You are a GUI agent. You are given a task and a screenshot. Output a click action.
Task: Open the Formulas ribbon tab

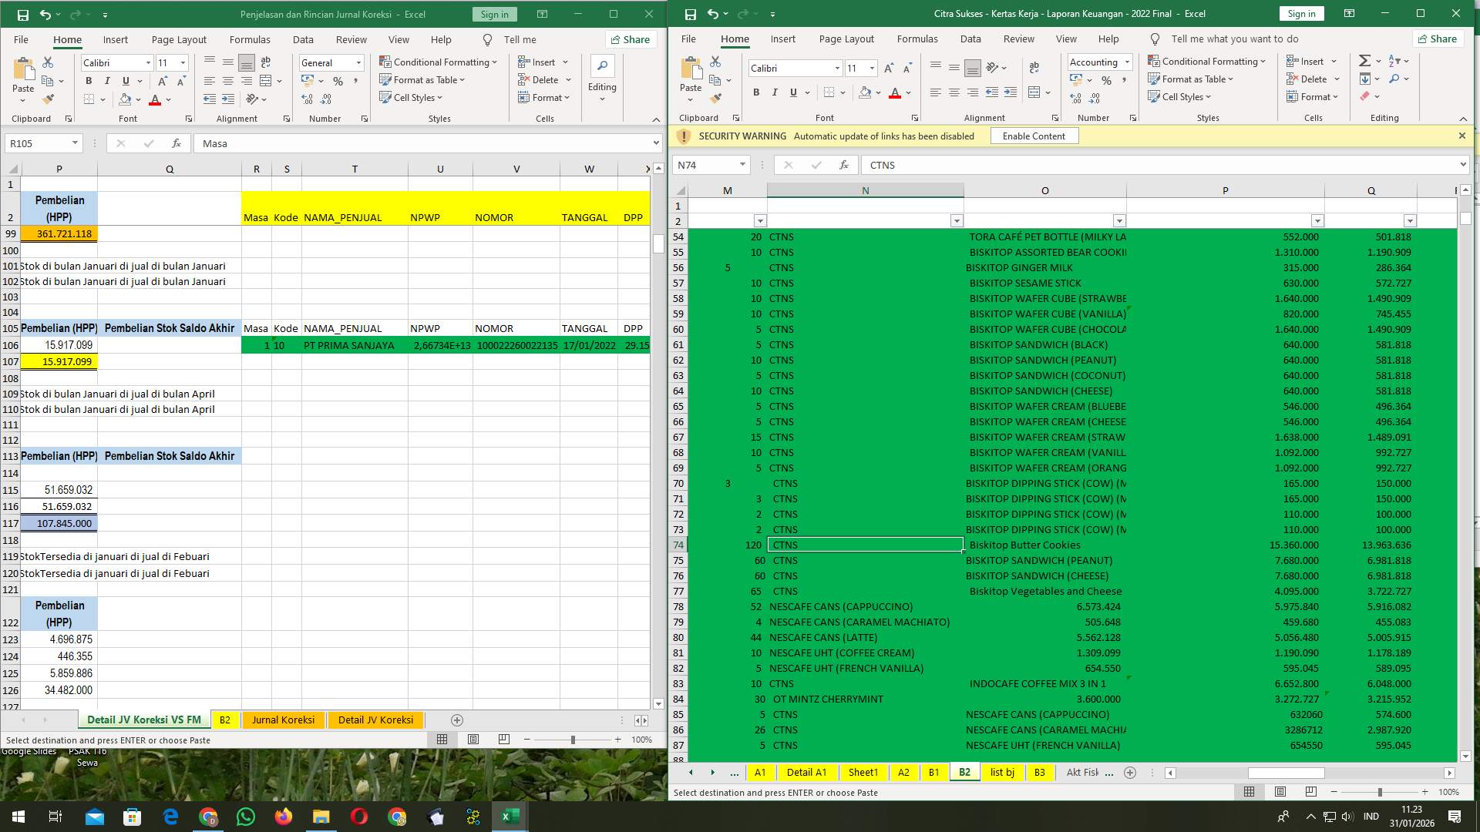917,39
